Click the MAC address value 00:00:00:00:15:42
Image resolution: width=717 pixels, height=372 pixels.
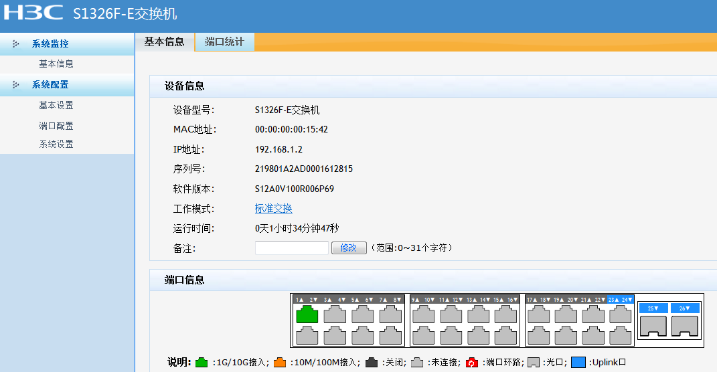click(x=291, y=129)
